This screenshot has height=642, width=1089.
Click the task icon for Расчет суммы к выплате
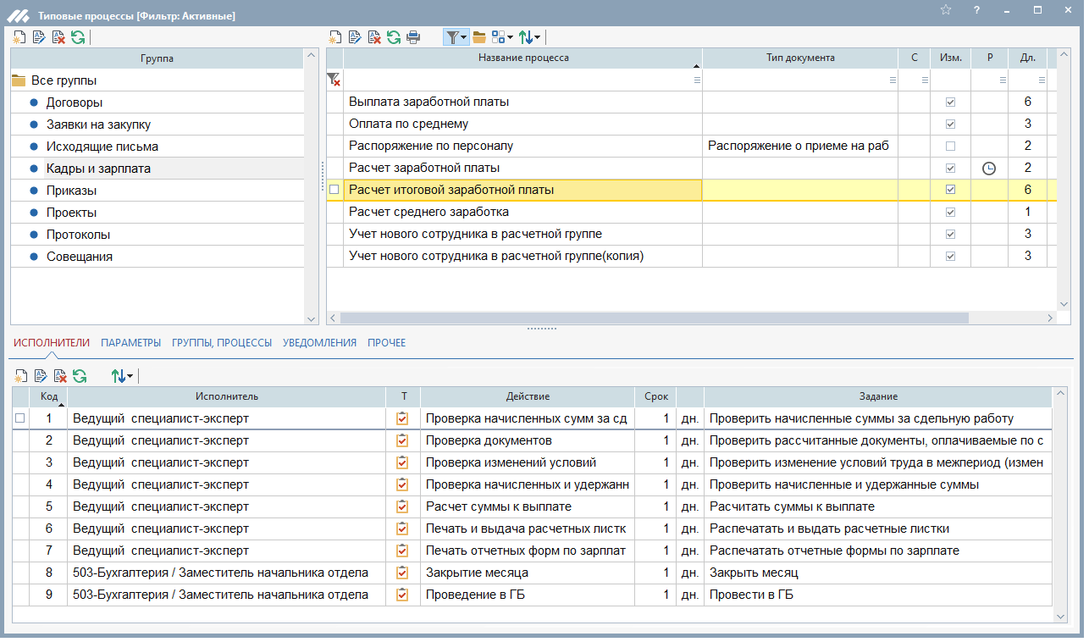(x=402, y=506)
